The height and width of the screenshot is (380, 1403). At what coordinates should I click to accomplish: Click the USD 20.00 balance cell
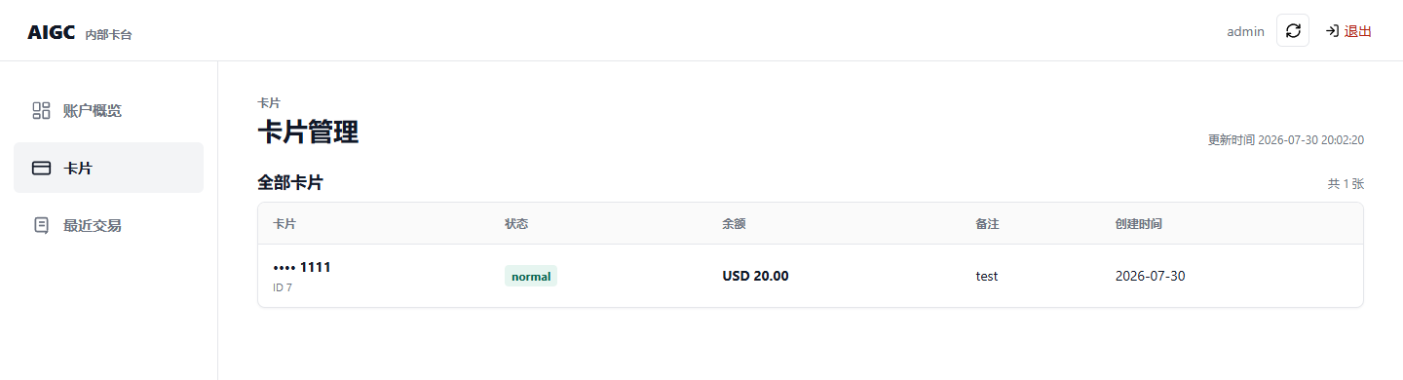pyautogui.click(x=755, y=276)
